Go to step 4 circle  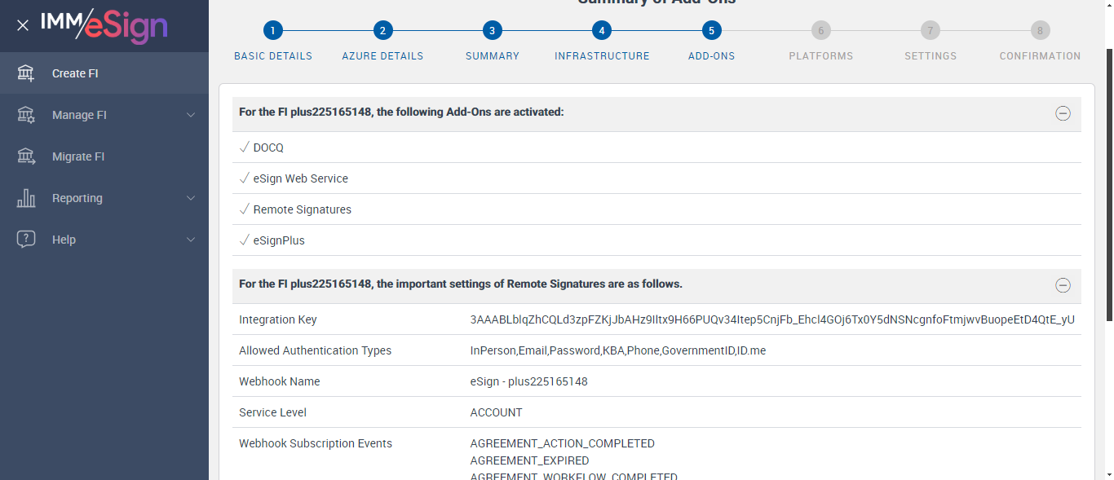coord(602,31)
